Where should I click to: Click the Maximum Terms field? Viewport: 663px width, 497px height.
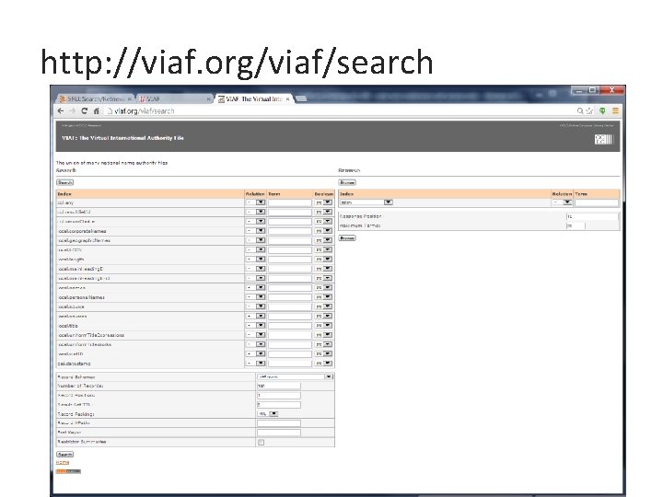coord(576,225)
